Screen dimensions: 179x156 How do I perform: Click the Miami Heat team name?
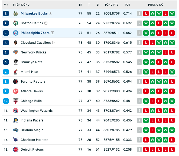pos(30,72)
